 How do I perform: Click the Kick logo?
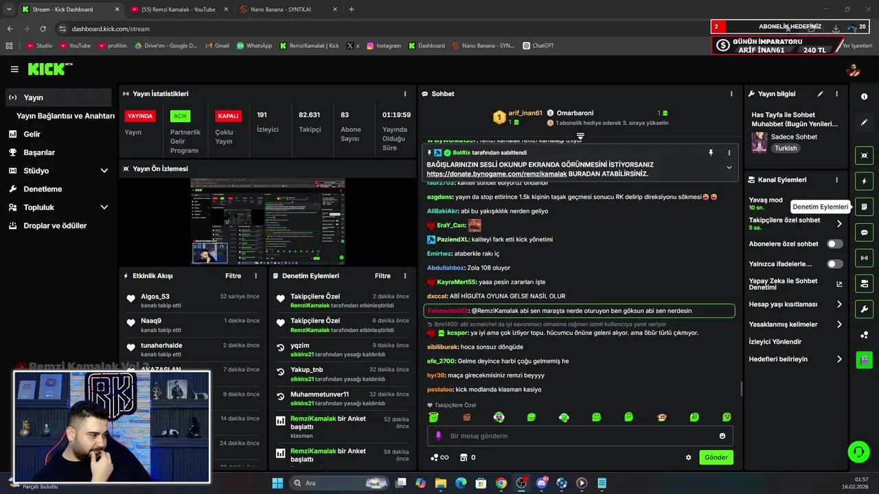tap(49, 69)
